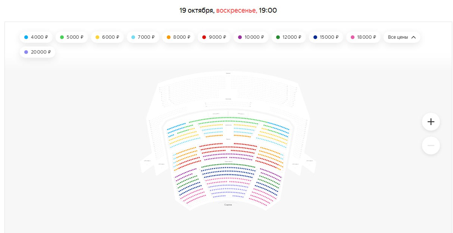Viewport: 453px width, 233px height.
Task: Filter seats by 4000 ₽ price
Action: coord(36,37)
